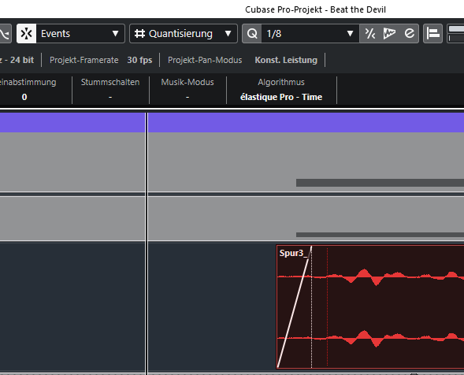
Task: Apply quantize with the Q button
Action: pyautogui.click(x=252, y=33)
